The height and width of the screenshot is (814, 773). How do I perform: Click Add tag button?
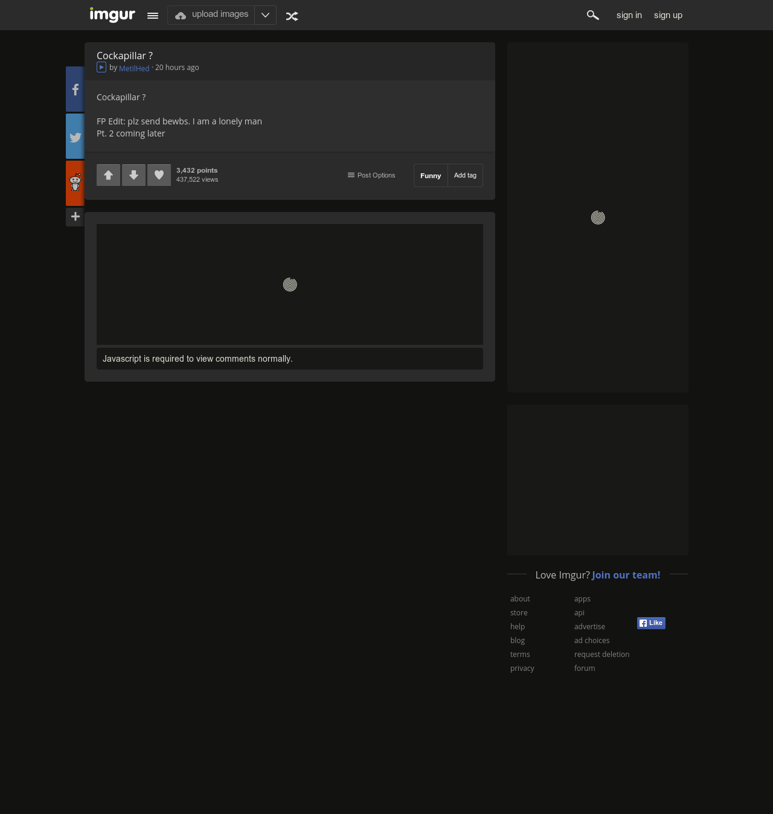coord(465,176)
